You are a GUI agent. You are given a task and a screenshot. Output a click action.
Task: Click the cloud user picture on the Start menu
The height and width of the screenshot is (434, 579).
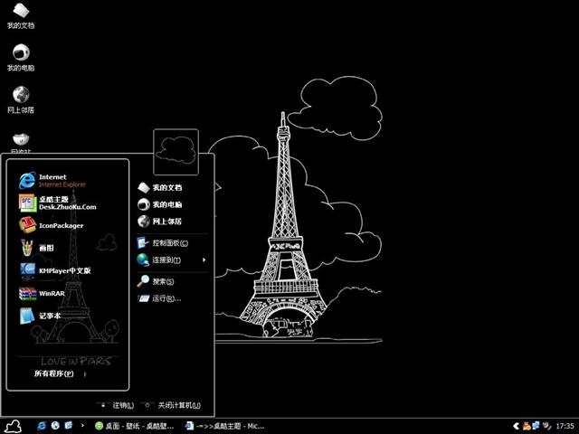coord(176,152)
